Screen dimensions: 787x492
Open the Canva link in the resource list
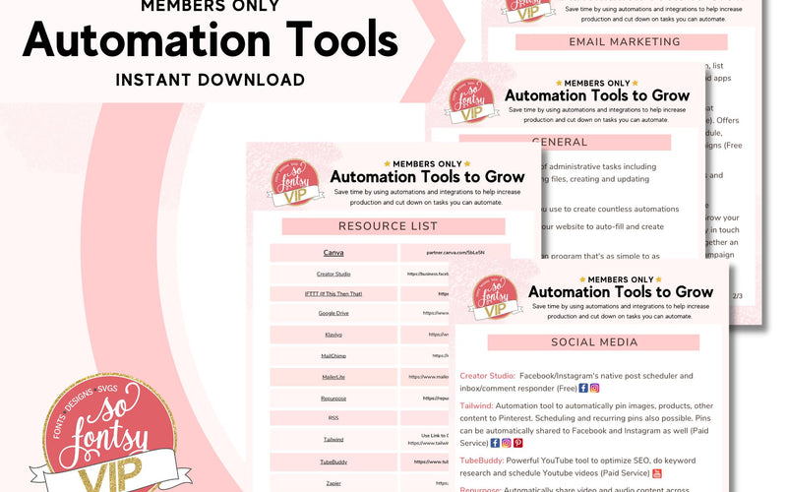(x=333, y=253)
